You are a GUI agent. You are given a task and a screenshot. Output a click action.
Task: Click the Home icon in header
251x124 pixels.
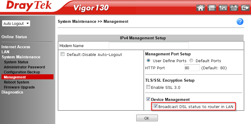coord(200,8)
